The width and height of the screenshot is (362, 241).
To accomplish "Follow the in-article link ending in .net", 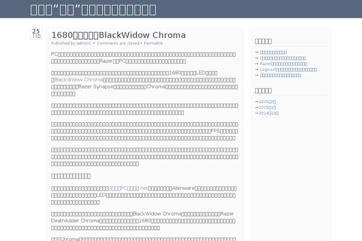I will 128,188.
